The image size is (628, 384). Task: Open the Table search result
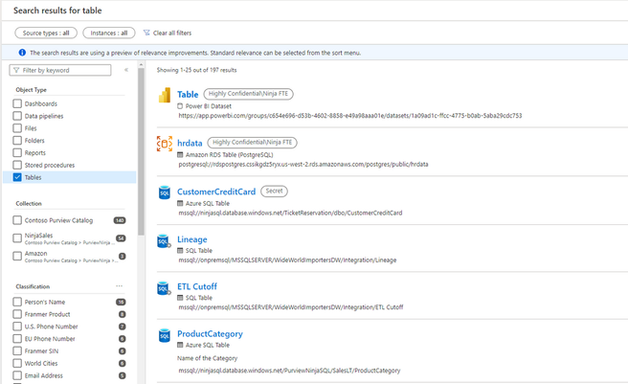pos(188,94)
